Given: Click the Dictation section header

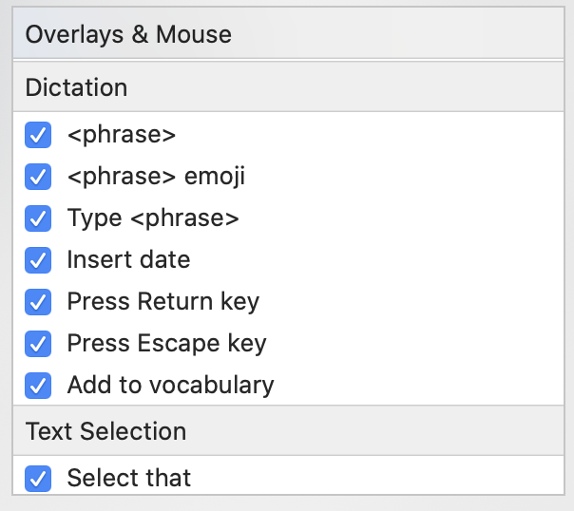Looking at the screenshot, I should 76,88.
